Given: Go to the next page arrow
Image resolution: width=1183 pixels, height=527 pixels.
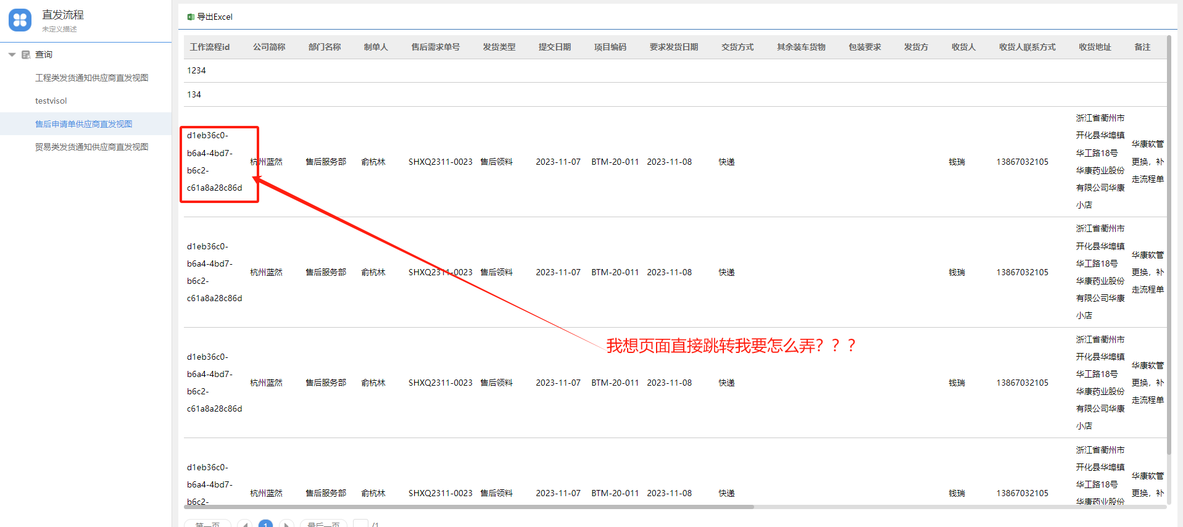Looking at the screenshot, I should (x=286, y=524).
